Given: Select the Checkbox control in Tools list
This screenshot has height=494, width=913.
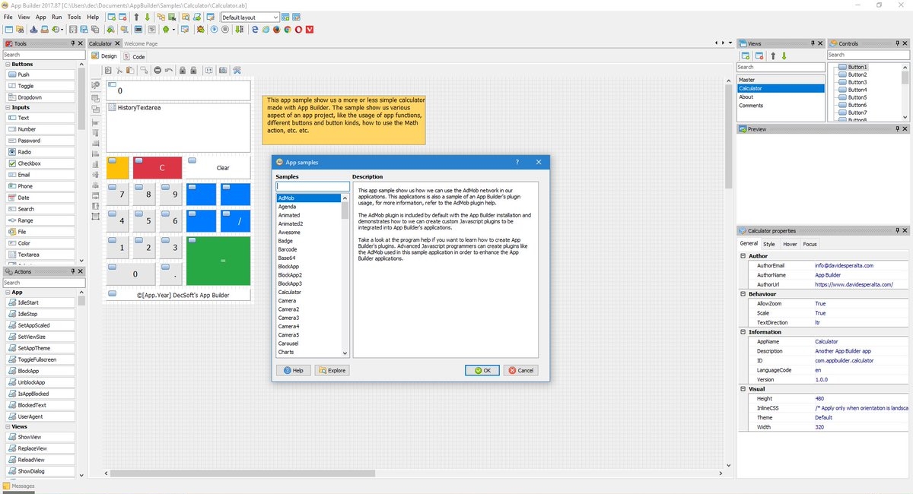Looking at the screenshot, I should click(29, 163).
